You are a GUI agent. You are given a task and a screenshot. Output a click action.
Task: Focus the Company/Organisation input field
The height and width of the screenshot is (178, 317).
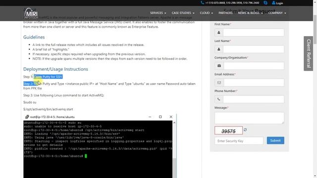point(254,66)
